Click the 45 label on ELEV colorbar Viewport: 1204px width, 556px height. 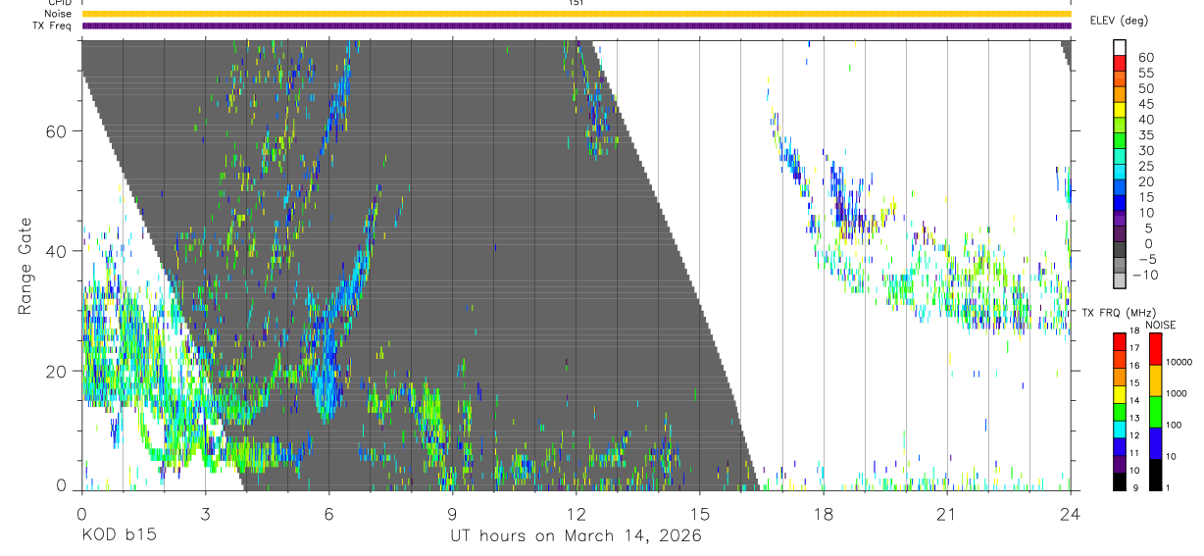tap(1145, 103)
